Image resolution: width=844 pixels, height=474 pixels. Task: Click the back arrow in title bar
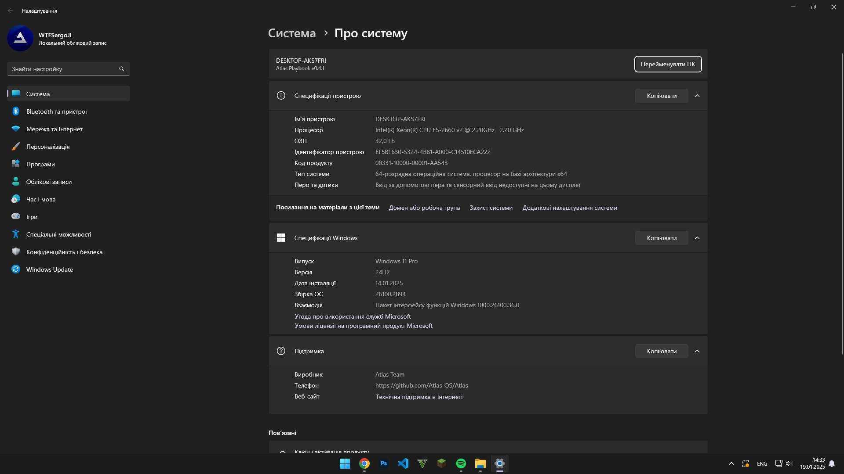click(10, 11)
